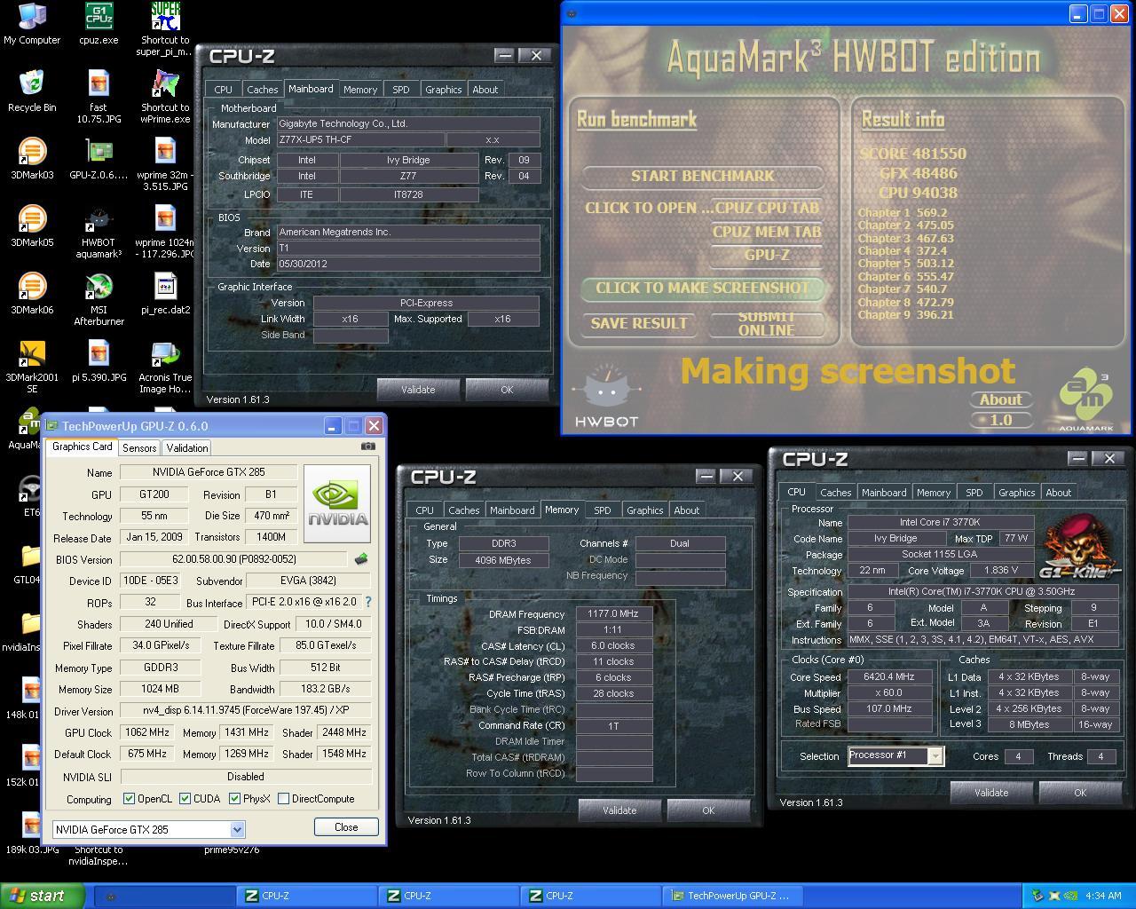Open CPU tab in Memory CPU-Z window

tap(425, 510)
